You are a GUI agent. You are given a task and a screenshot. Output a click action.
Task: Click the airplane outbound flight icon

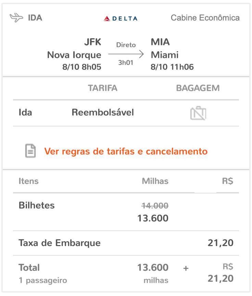coord(16,18)
